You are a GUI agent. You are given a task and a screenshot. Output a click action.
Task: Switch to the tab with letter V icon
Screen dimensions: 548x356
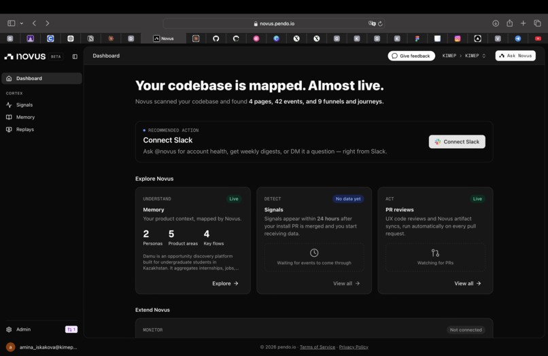click(498, 39)
